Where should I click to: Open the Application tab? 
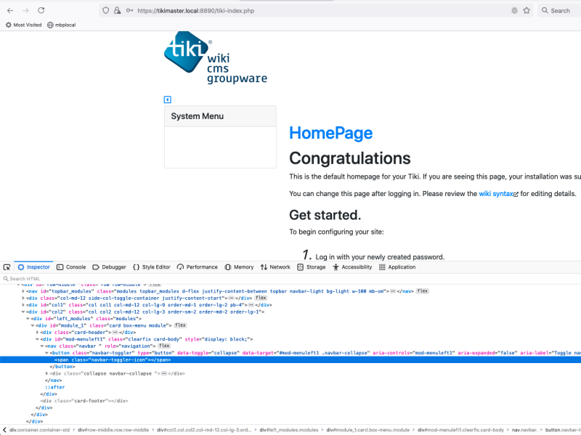tap(397, 267)
